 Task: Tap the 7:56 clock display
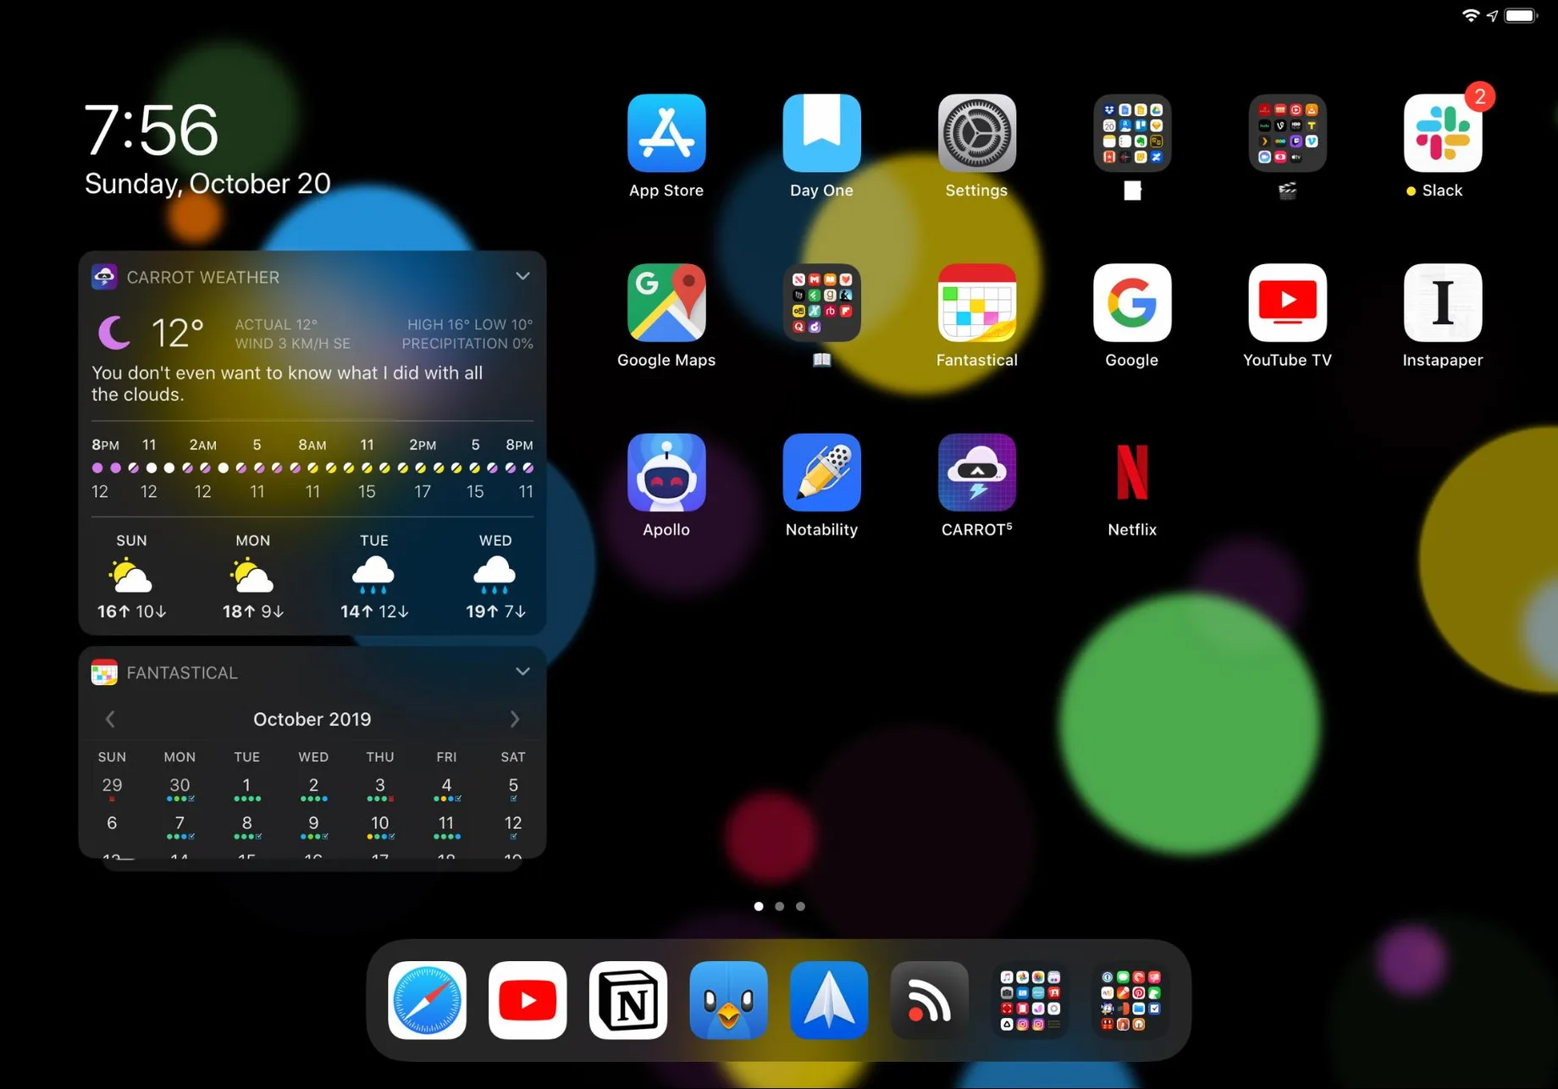tap(152, 130)
